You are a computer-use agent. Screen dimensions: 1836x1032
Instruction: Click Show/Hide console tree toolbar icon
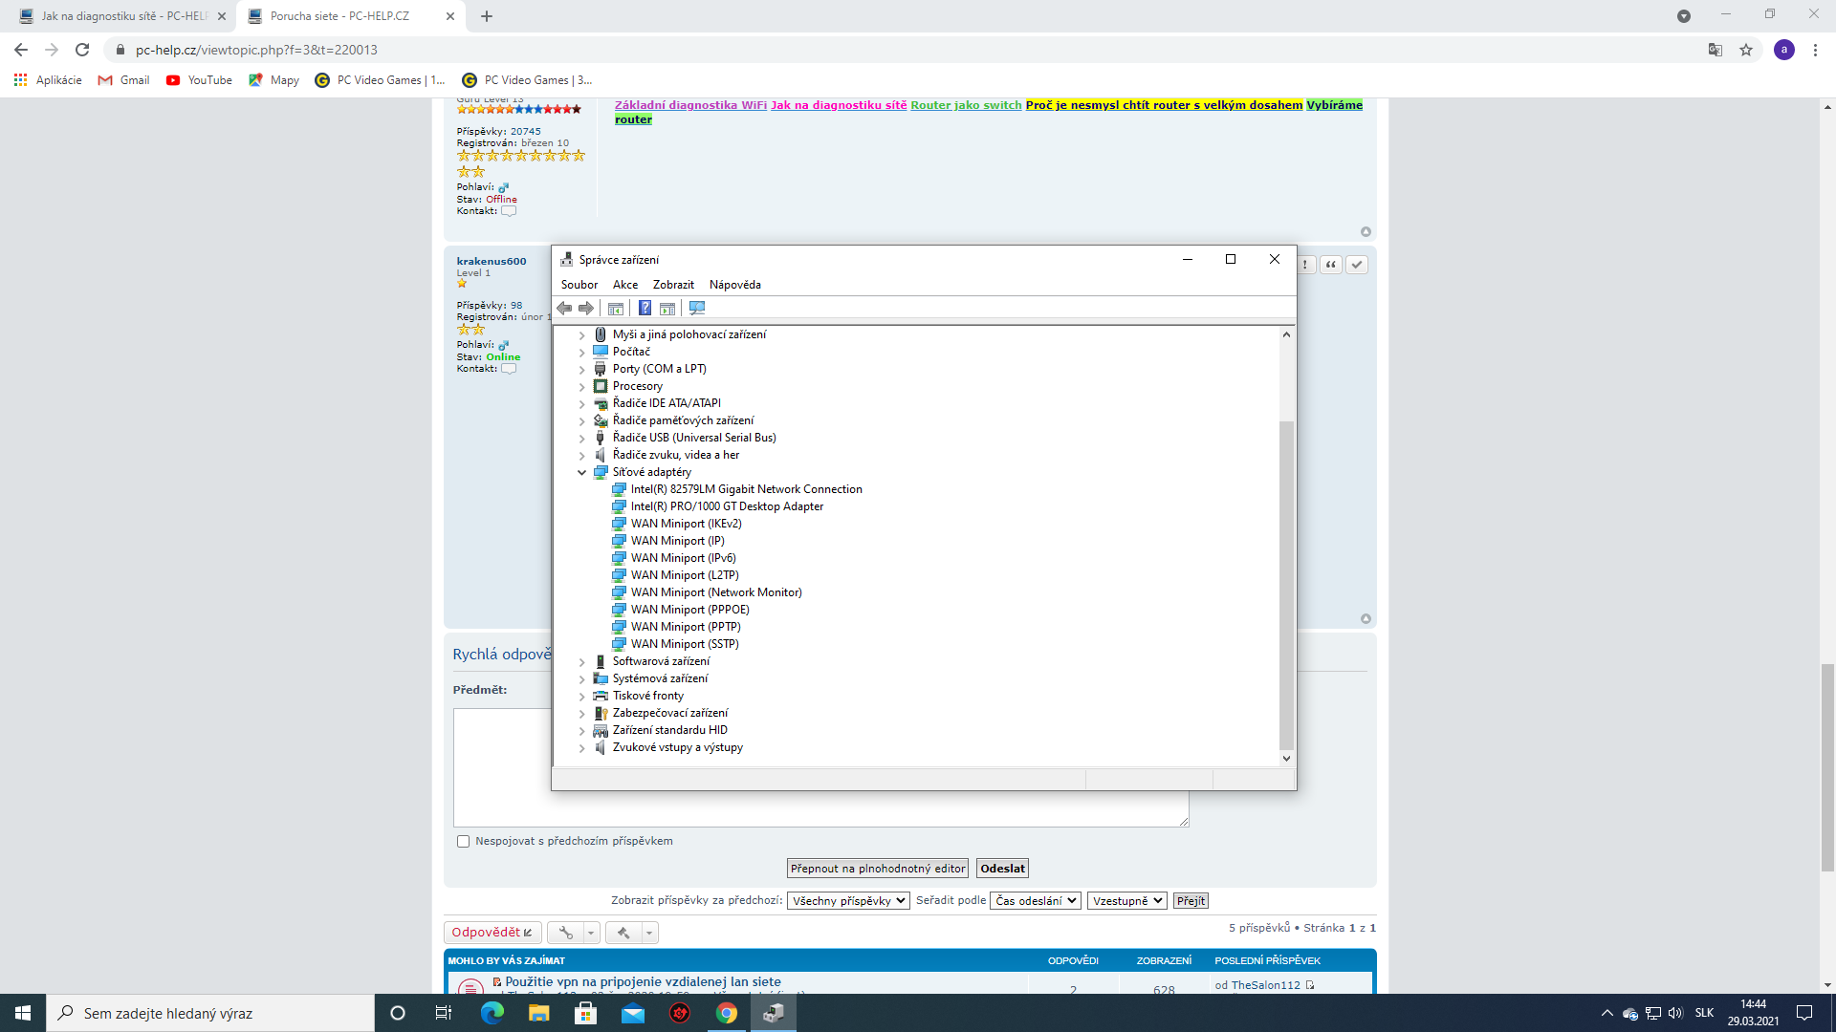[x=616, y=308]
